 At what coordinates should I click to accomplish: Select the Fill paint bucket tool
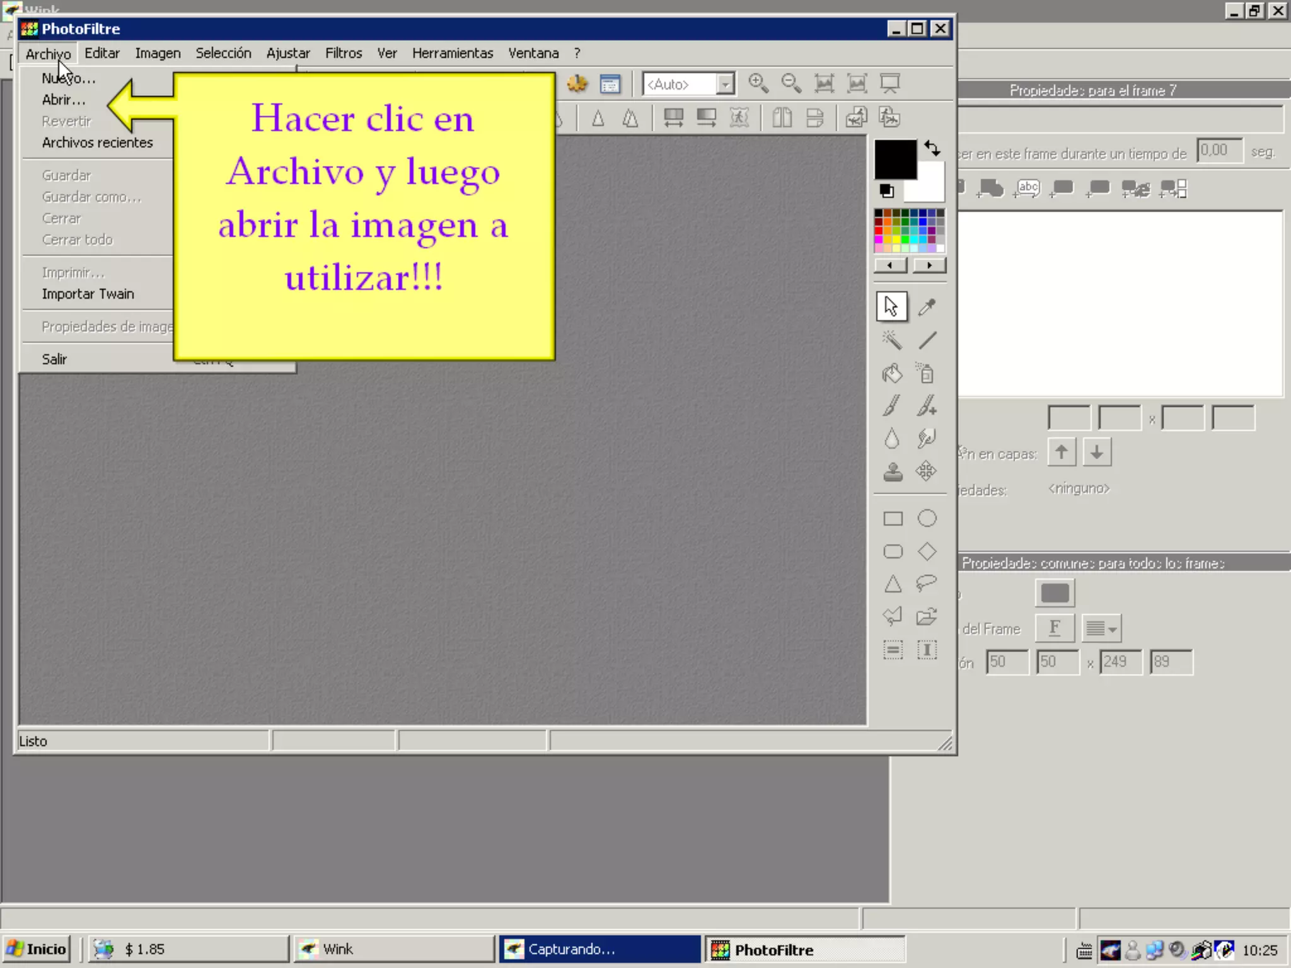(892, 374)
